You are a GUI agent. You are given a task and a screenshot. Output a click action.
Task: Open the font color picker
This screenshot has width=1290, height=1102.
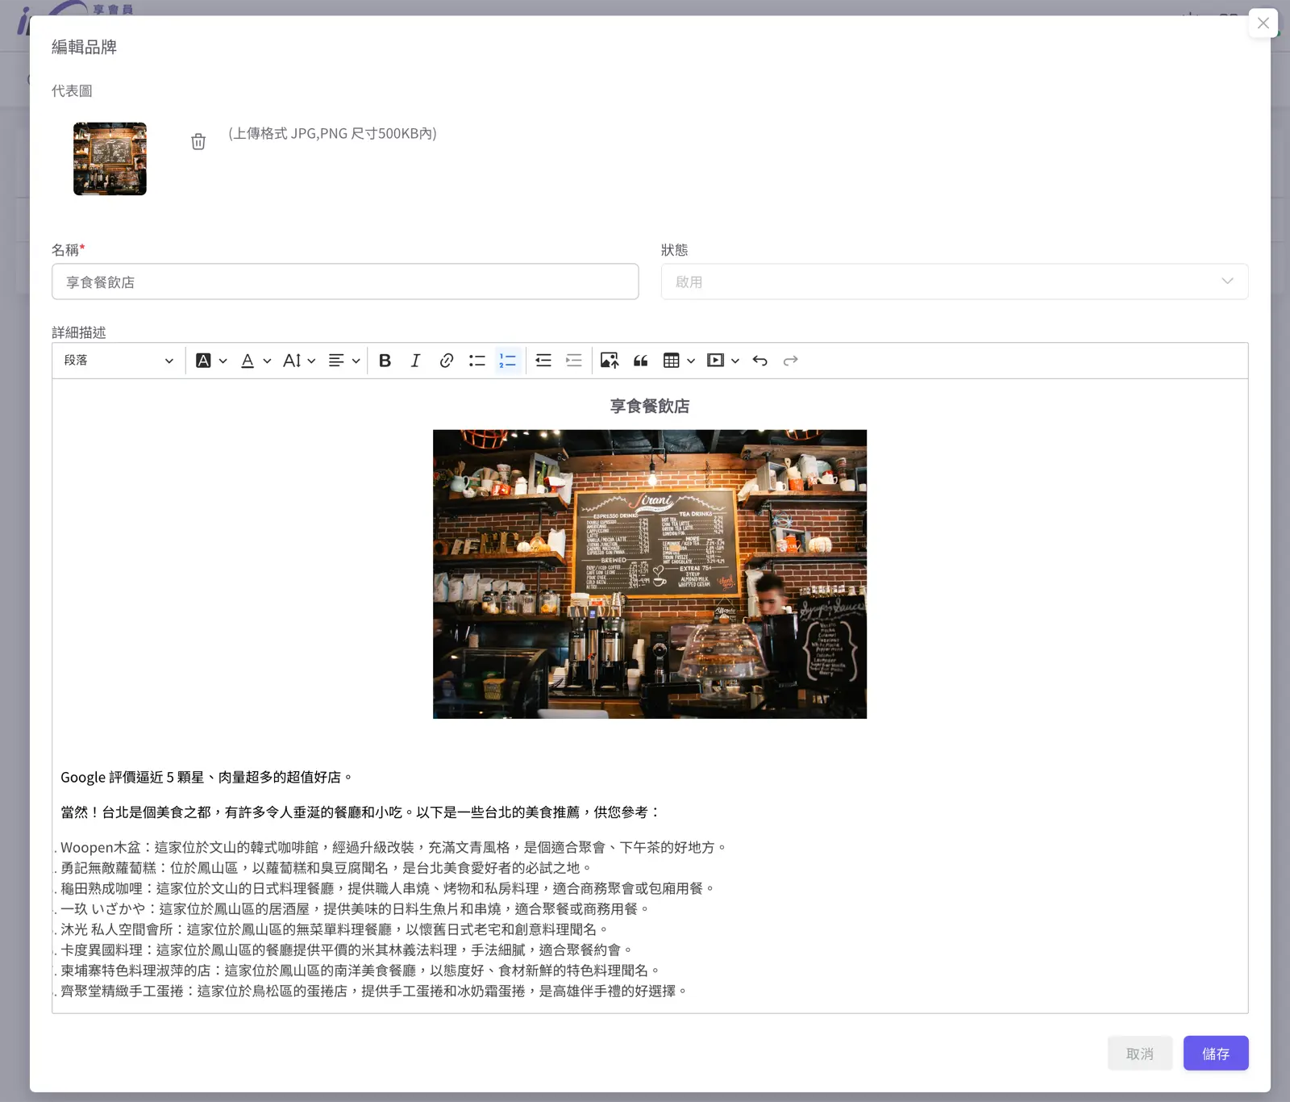click(255, 361)
